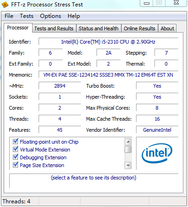
Task: Open the Options menu
Action: [x=51, y=16]
